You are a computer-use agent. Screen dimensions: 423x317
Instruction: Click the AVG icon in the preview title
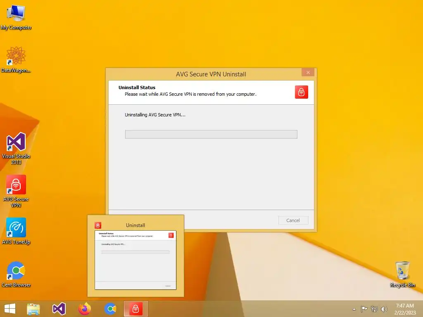[x=98, y=225]
